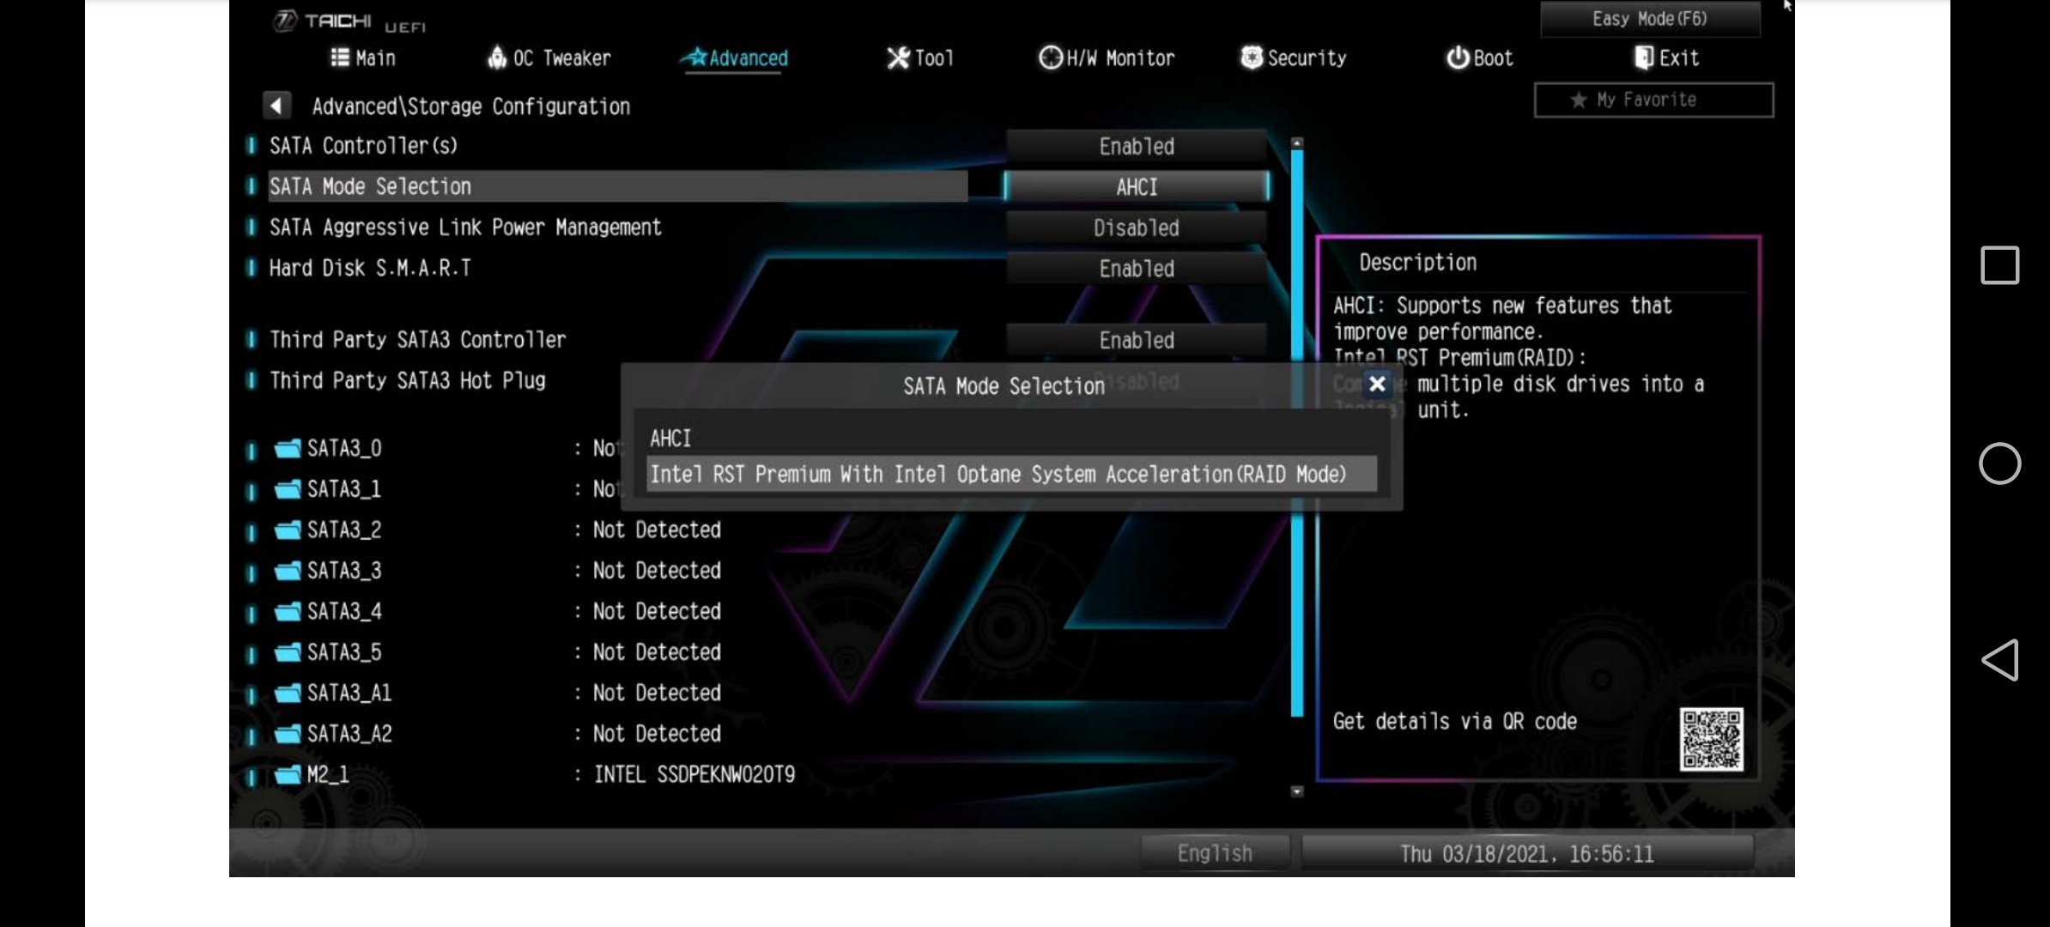
Task: Tap the Android home circle button
Action: pyautogui.click(x=1999, y=463)
